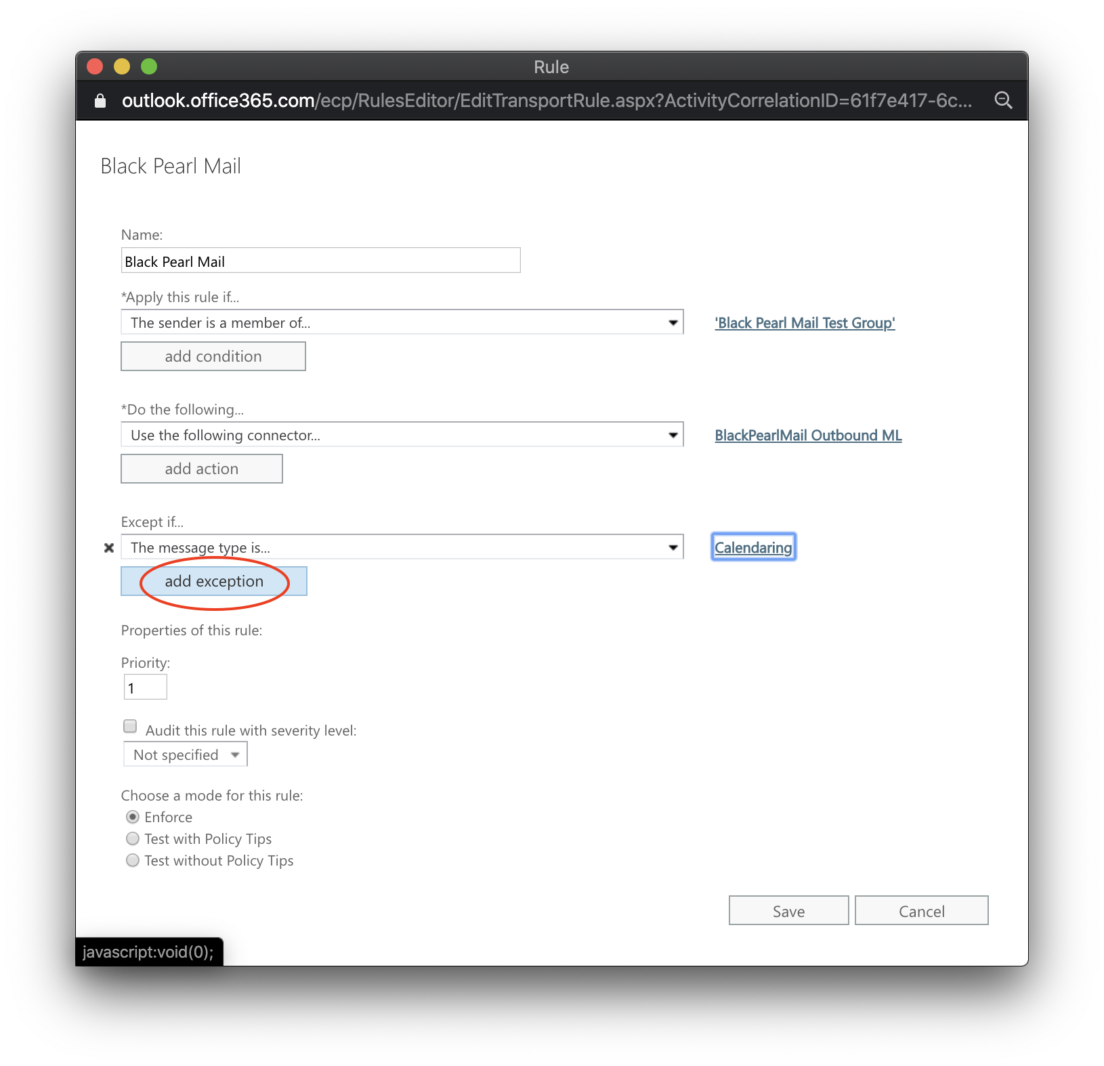
Task: Click the add exception button
Action: click(x=214, y=581)
